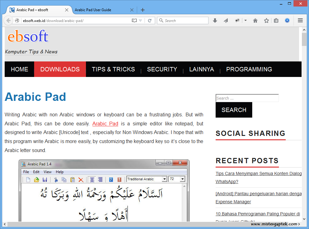The image size is (309, 229).
Task: Click the Home icon in the browser toolbar
Action: coord(255,20)
